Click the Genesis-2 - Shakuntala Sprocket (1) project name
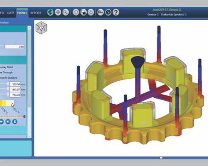The width and height of the screenshot is (208, 166). (167, 15)
